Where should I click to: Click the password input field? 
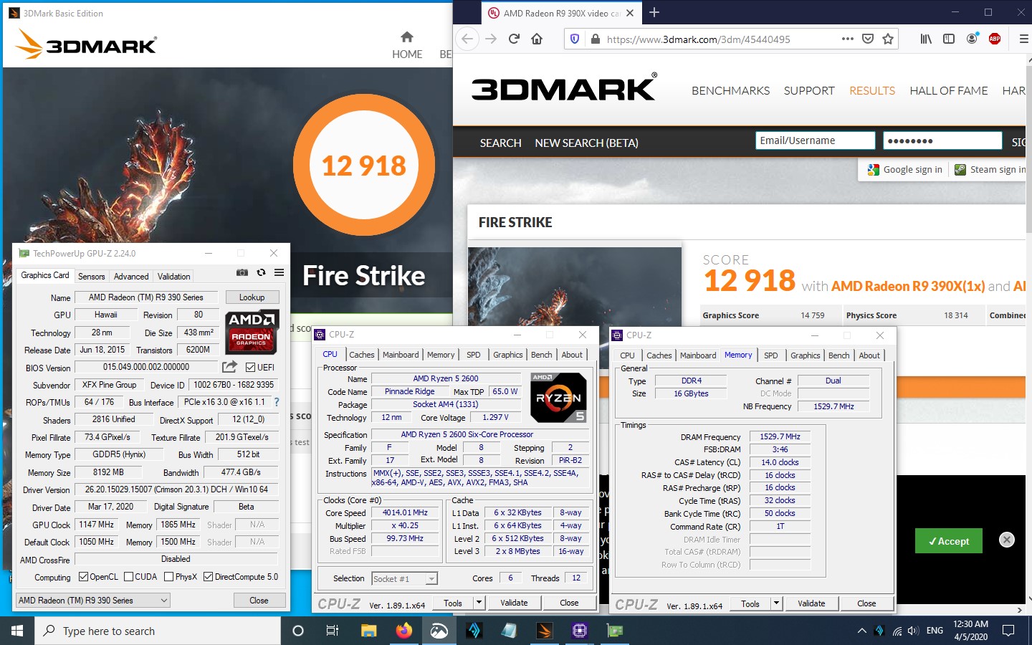[x=942, y=140]
